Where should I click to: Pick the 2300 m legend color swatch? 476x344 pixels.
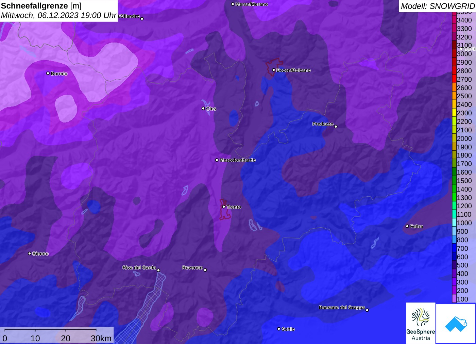click(x=454, y=113)
